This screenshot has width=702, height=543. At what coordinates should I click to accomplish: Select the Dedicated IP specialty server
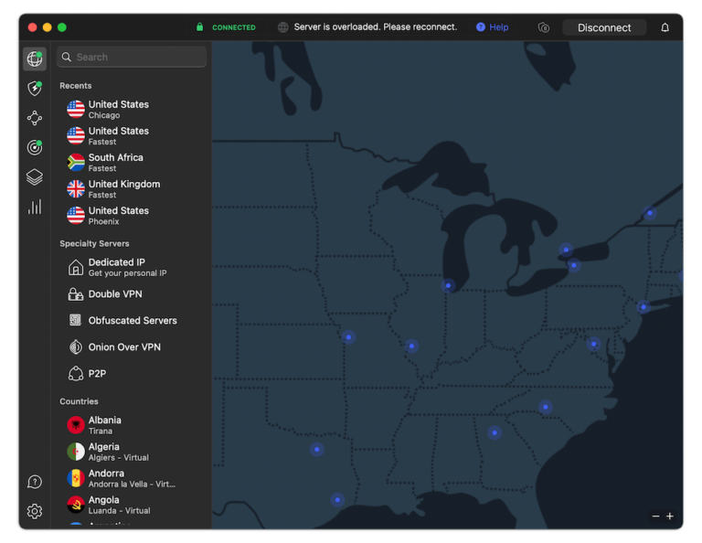point(132,267)
